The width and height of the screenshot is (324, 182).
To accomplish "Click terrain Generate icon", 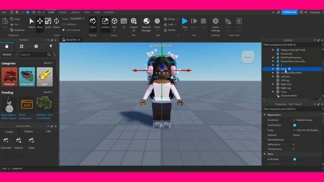I will (6, 141).
